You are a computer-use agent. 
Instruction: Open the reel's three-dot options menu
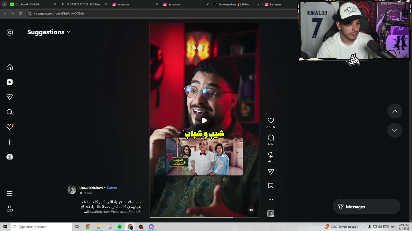tap(271, 200)
